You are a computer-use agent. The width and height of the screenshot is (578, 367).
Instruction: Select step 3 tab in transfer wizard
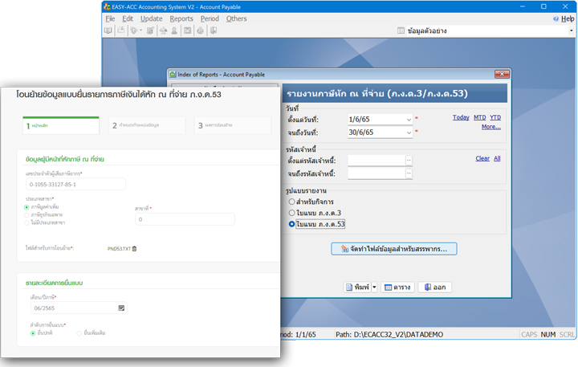coord(232,125)
